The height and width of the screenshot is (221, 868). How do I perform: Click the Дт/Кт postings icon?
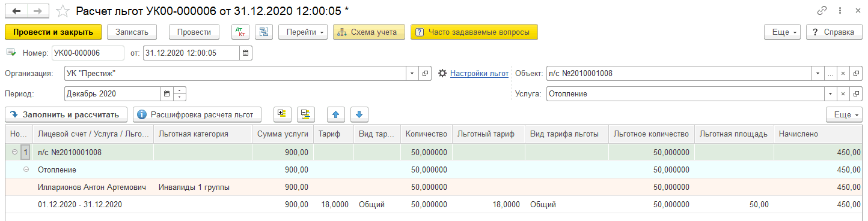coord(240,32)
